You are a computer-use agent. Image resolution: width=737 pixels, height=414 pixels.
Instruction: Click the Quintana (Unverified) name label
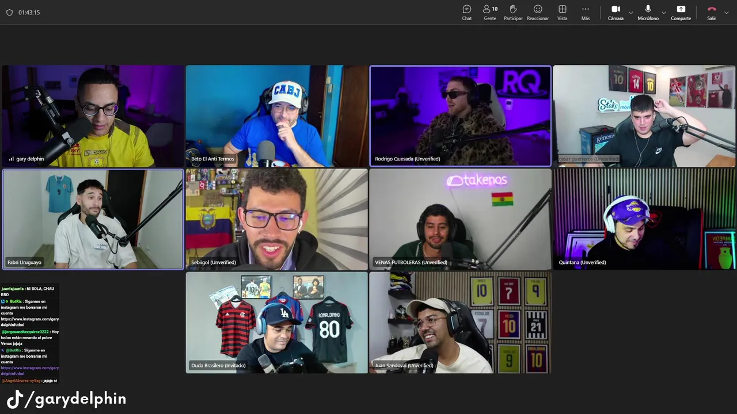(582, 262)
